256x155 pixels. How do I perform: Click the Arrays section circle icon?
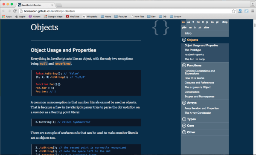tap(184, 103)
